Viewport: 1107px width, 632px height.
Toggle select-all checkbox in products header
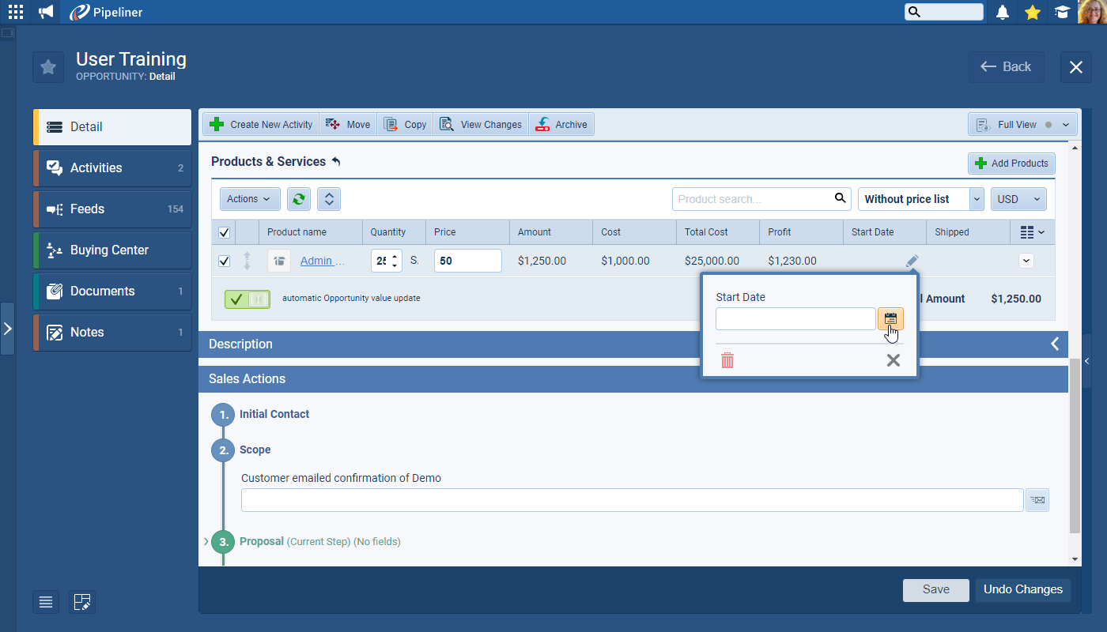click(224, 232)
